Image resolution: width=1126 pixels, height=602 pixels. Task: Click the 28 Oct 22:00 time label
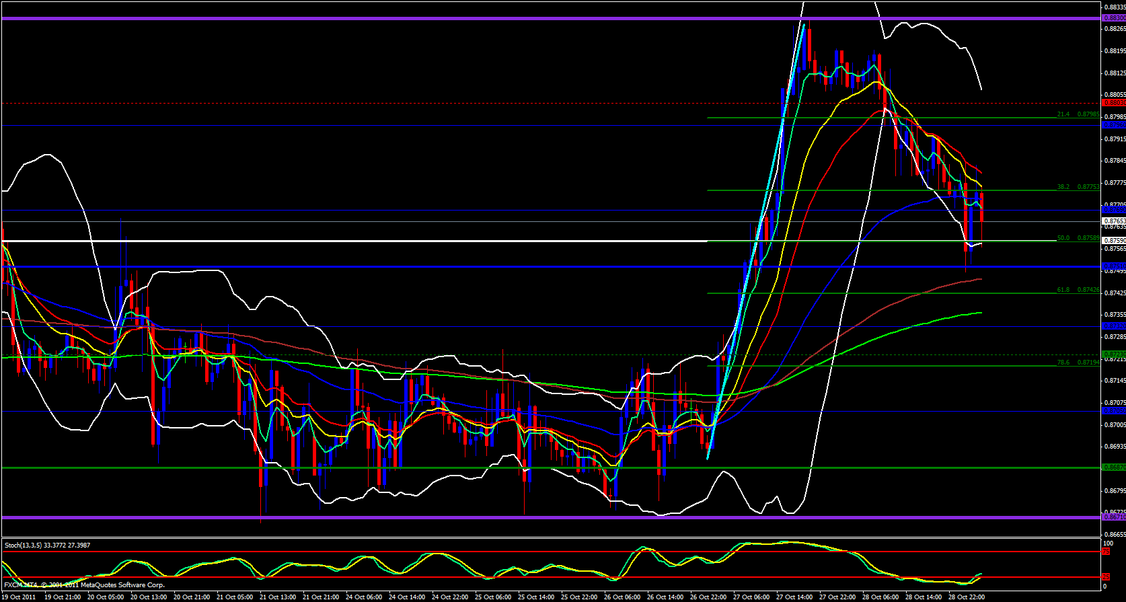click(967, 597)
